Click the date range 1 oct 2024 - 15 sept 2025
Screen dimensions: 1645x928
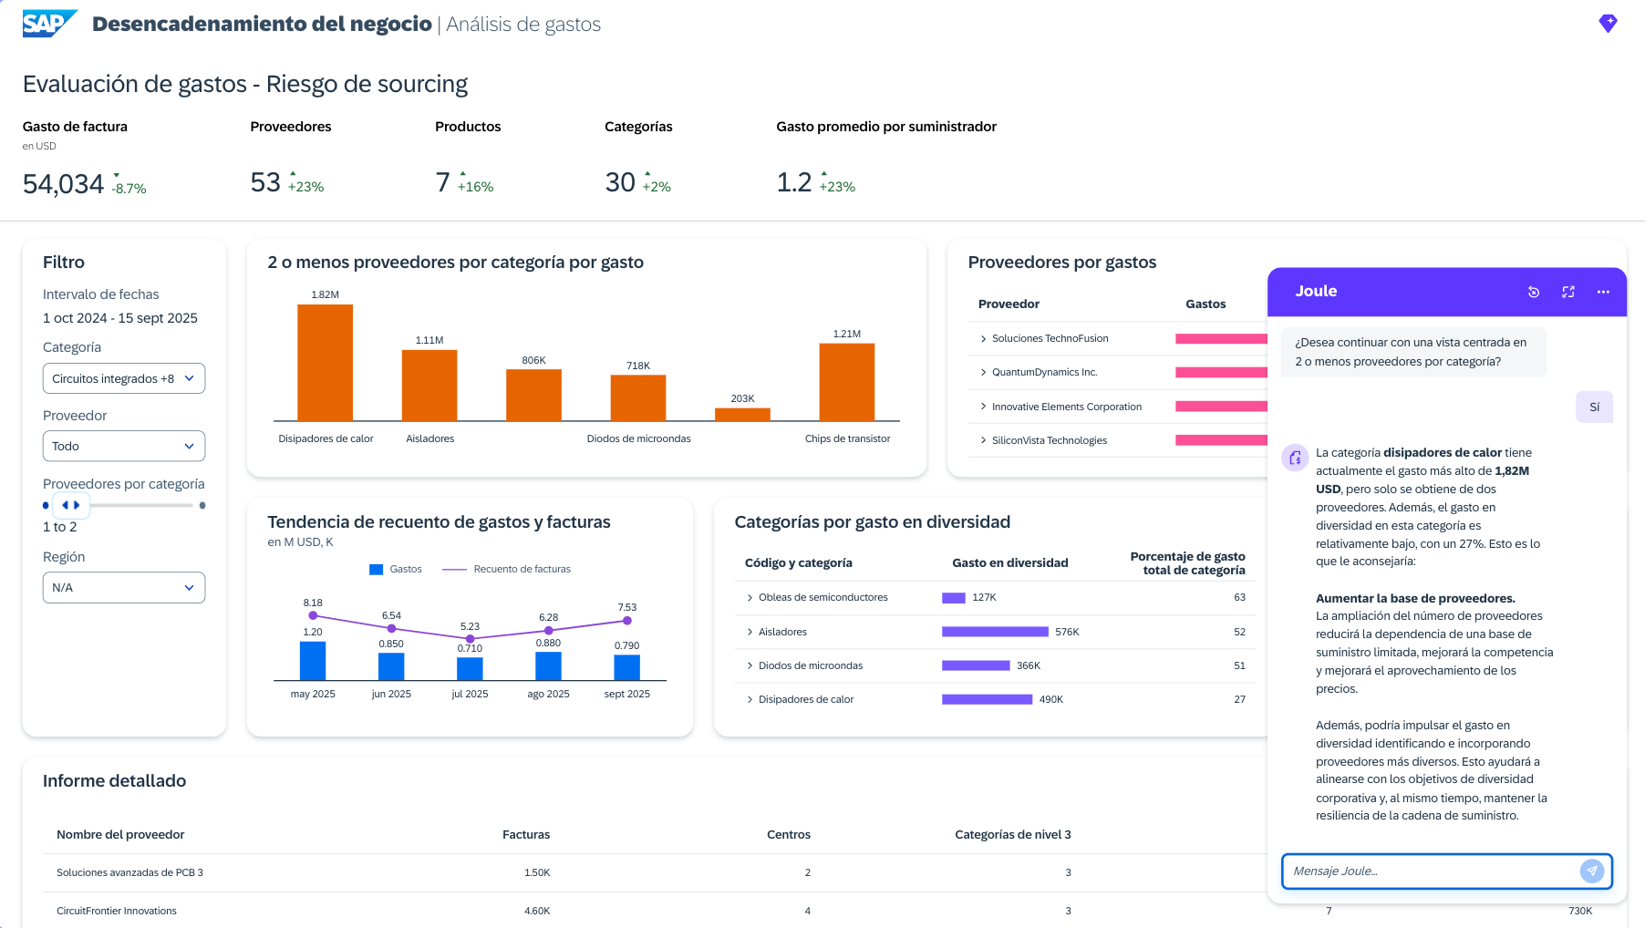(x=120, y=318)
